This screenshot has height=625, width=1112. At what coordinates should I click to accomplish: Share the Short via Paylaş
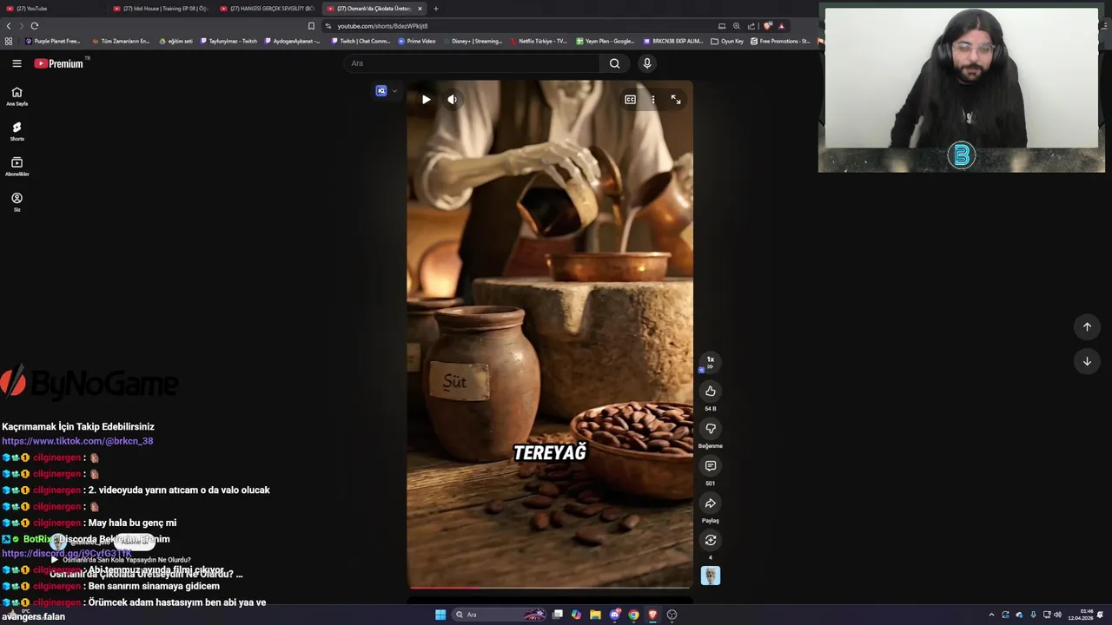tap(710, 503)
